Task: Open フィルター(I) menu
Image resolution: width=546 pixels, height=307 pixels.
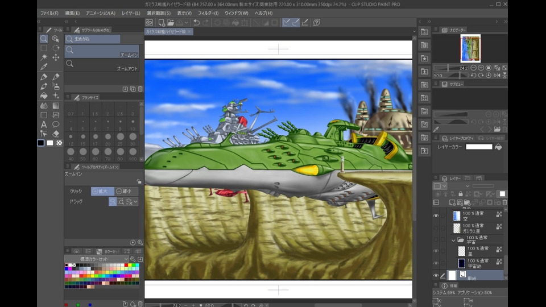Action: pos(208,13)
